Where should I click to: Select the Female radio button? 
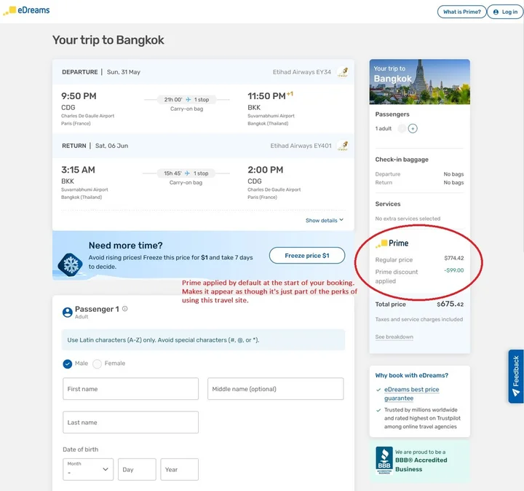pyautogui.click(x=98, y=364)
